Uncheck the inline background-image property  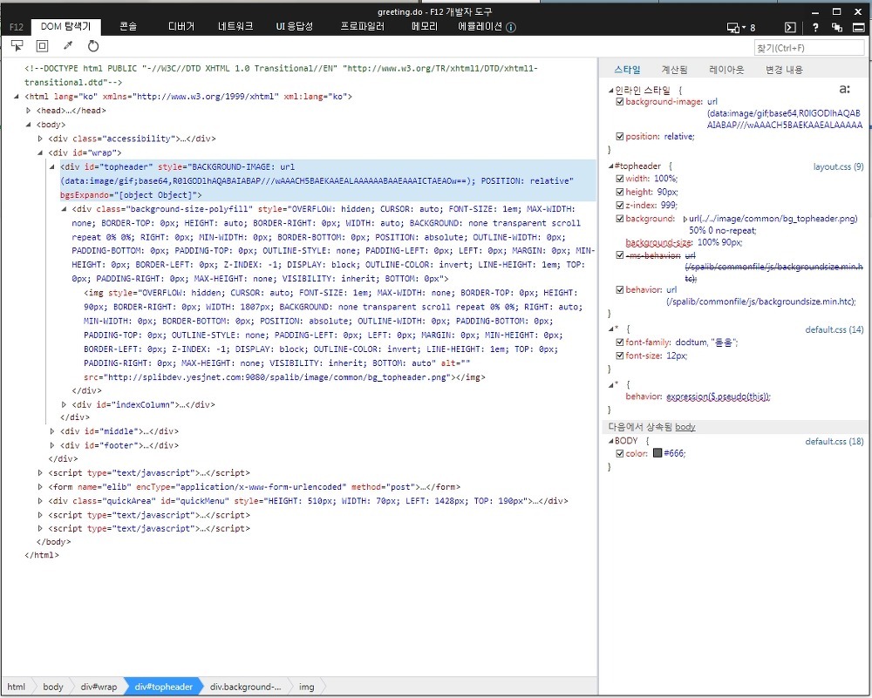[619, 102]
